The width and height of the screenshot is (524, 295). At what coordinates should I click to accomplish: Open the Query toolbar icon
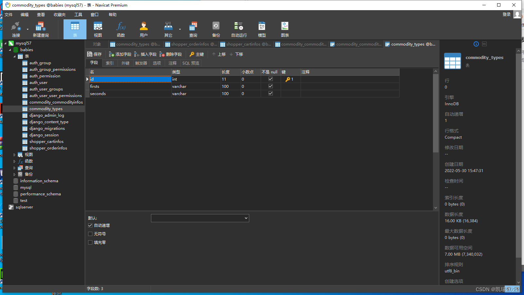point(193,29)
